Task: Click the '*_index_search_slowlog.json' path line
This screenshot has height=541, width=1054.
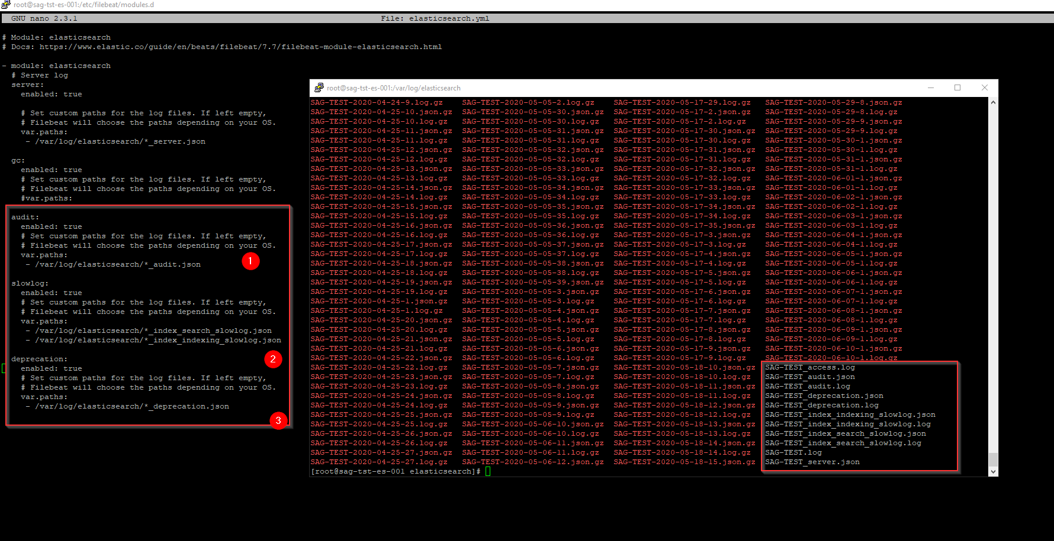Action: click(x=149, y=331)
